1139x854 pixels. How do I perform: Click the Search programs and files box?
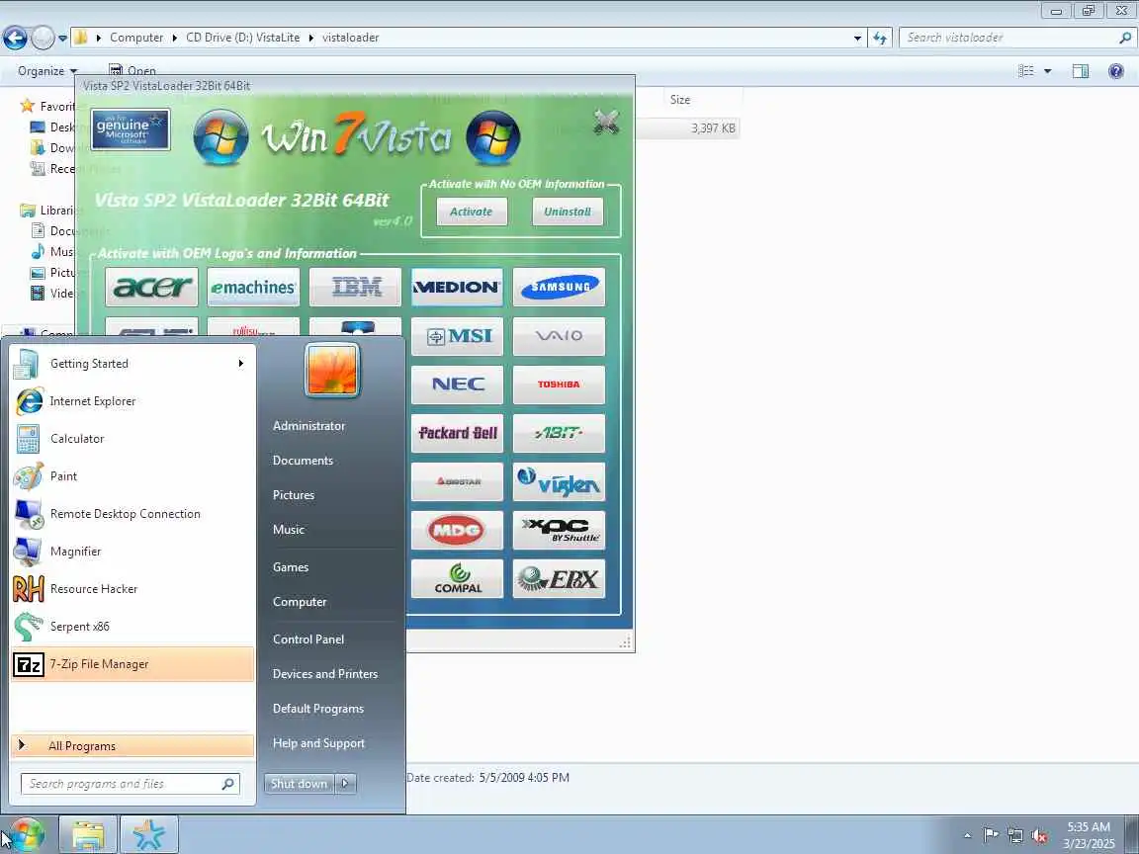[x=131, y=784]
